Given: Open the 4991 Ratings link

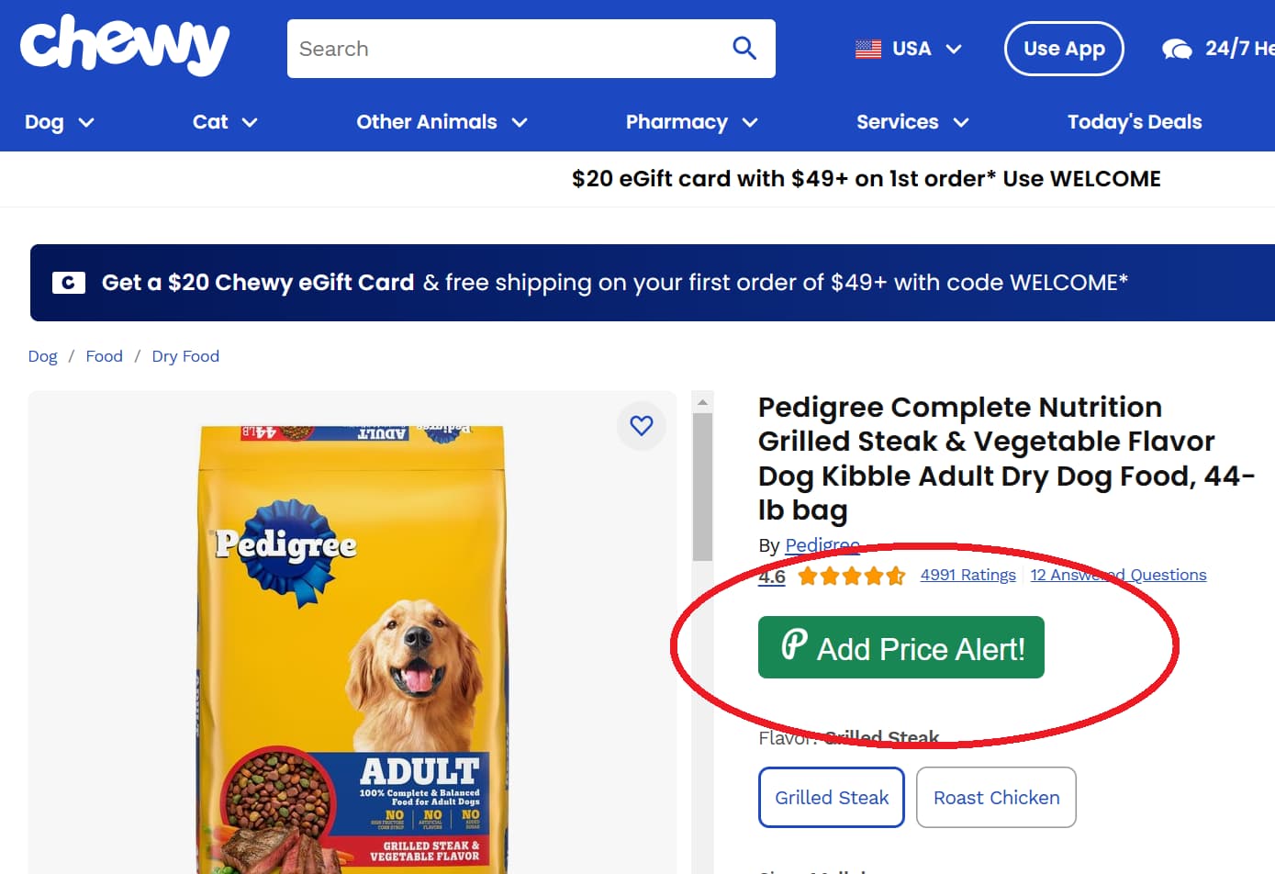Looking at the screenshot, I should tap(967, 575).
